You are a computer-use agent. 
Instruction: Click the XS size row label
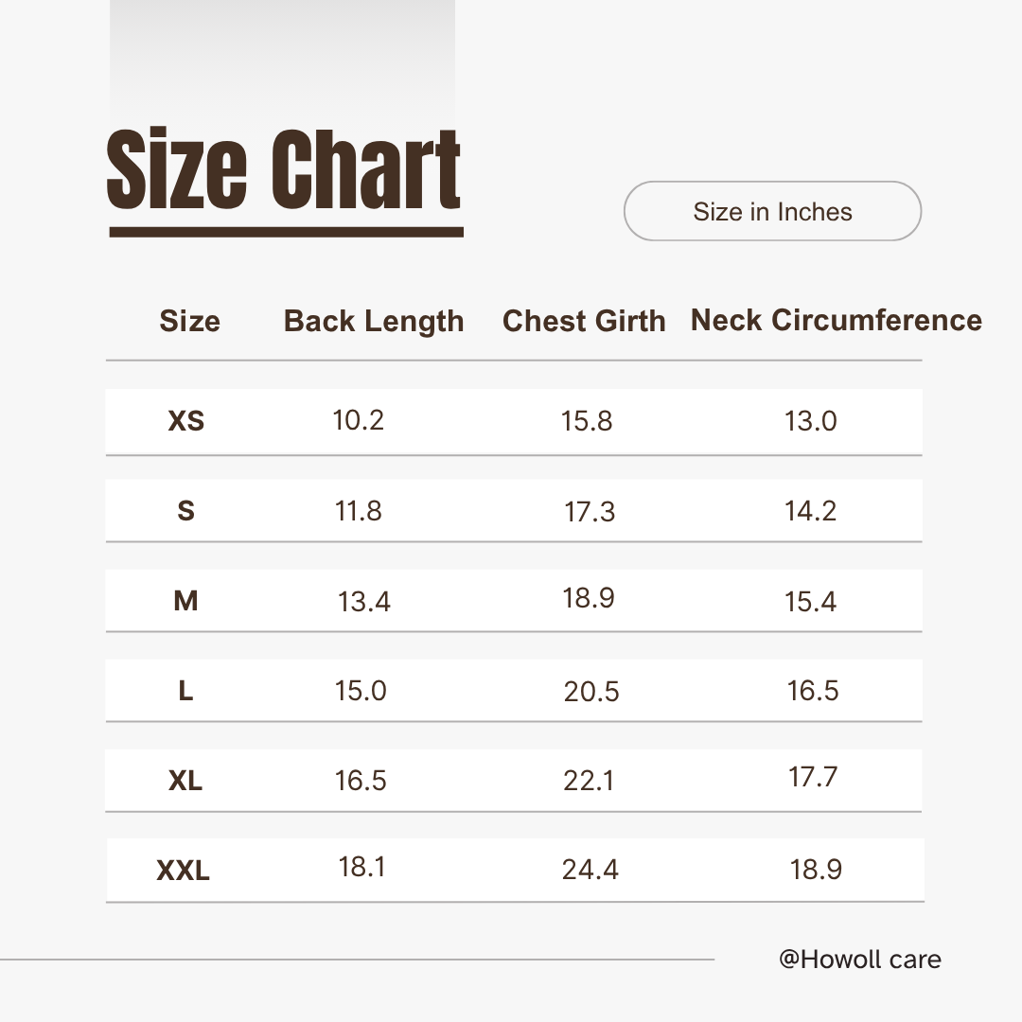(x=186, y=421)
